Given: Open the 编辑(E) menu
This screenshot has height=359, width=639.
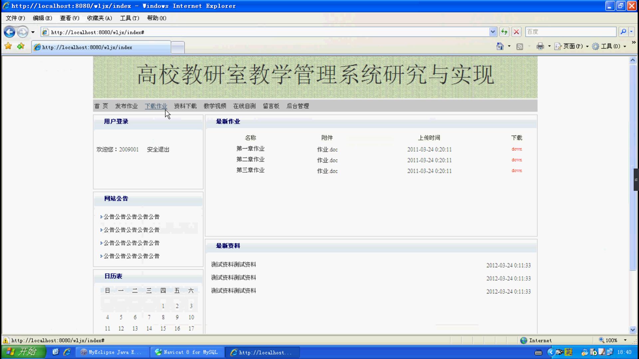Looking at the screenshot, I should click(x=43, y=18).
